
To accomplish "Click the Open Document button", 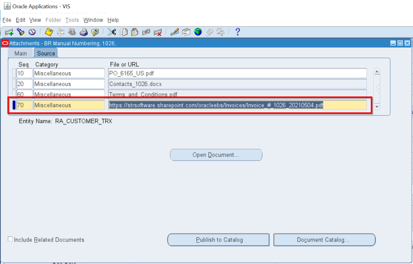I will (x=216, y=155).
